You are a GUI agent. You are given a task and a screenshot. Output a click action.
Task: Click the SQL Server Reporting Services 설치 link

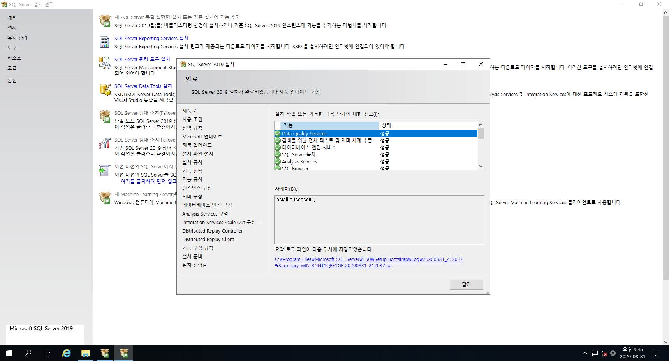point(151,38)
